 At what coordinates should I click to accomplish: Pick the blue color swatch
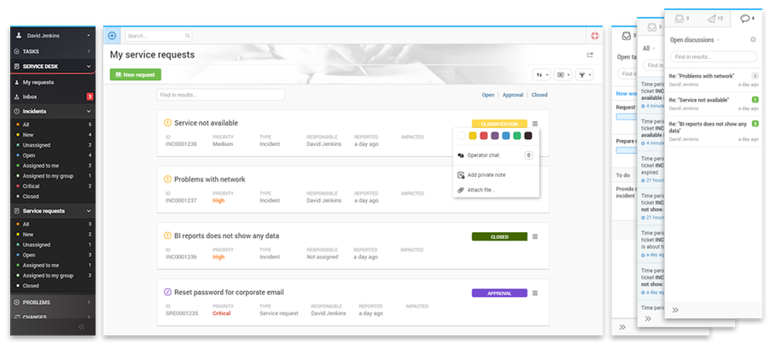pos(506,136)
